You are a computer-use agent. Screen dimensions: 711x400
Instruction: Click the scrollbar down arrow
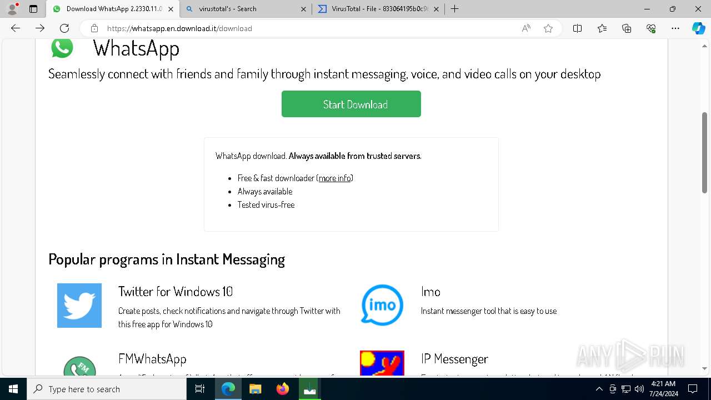tap(704, 368)
